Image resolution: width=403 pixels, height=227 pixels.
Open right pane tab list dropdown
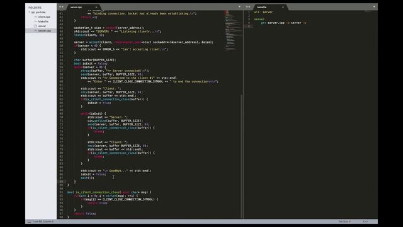(374, 7)
